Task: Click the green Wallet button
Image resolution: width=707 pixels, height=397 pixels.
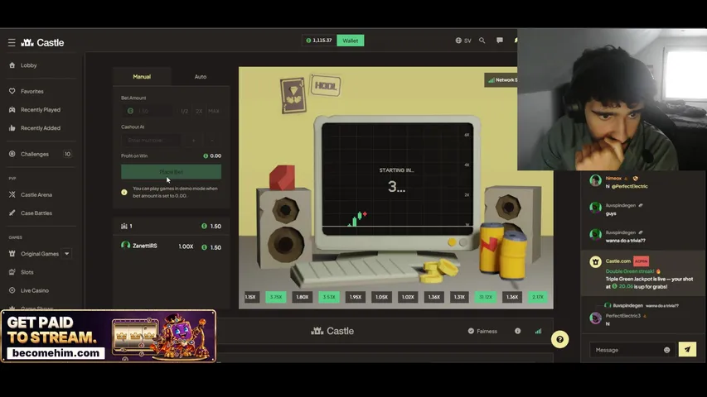Action: (x=351, y=41)
